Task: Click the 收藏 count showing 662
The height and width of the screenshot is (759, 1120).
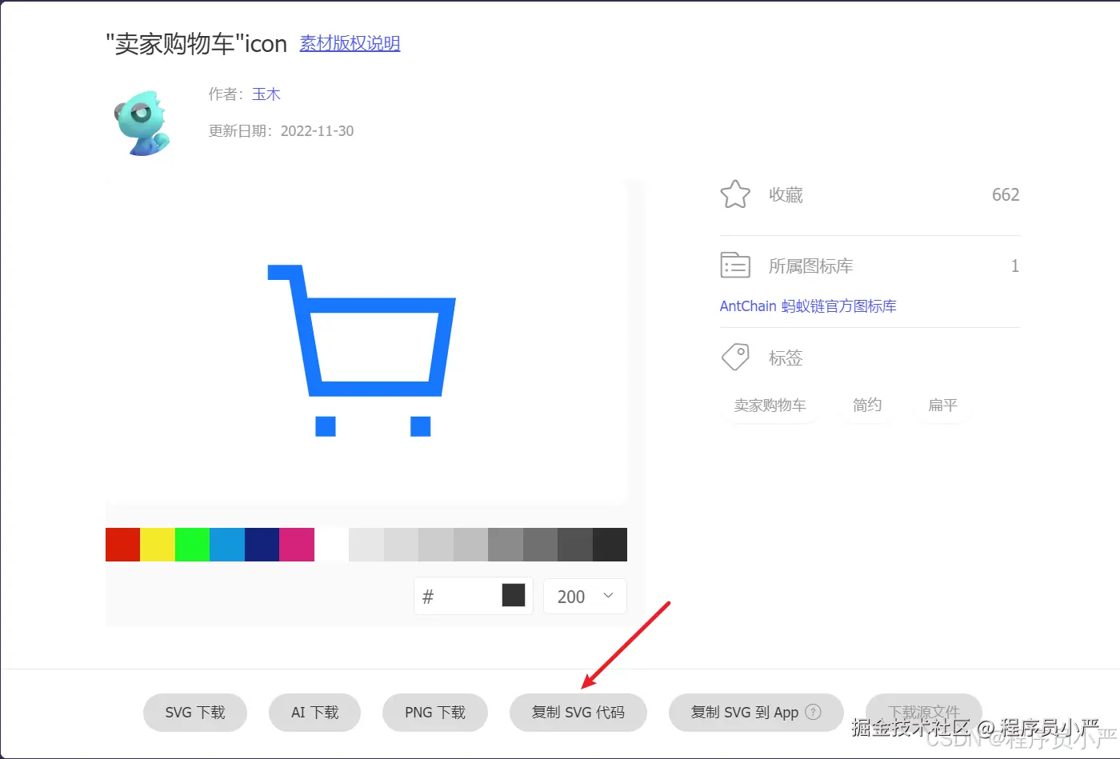Action: coord(1005,194)
